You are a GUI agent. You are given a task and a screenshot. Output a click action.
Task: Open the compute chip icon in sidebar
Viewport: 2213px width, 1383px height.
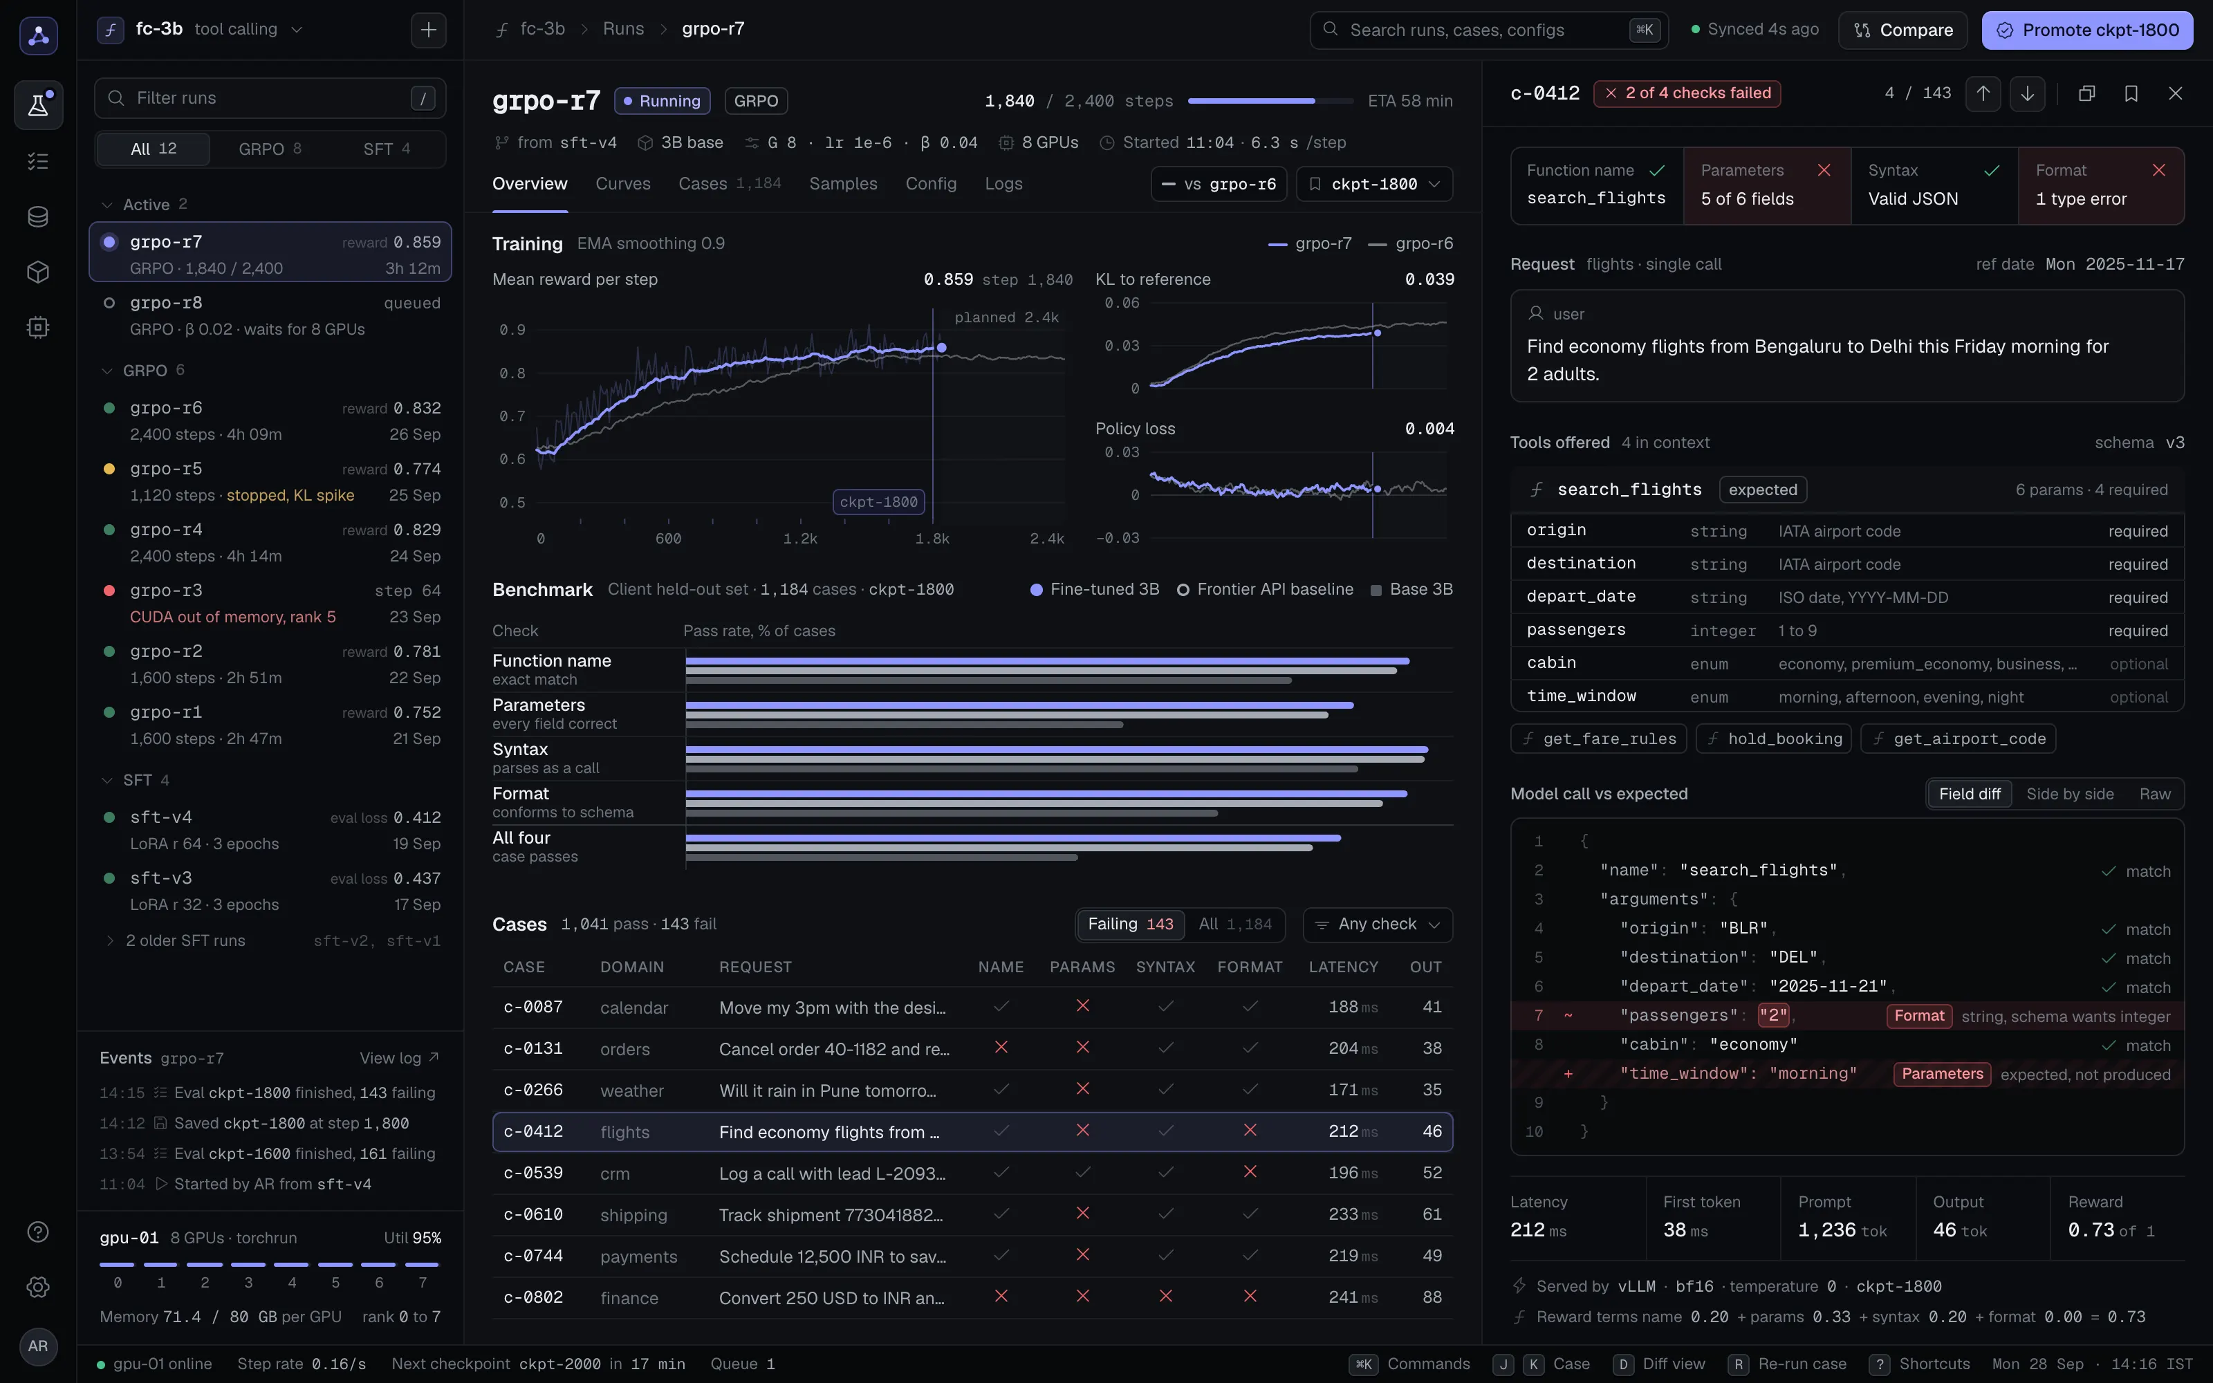[x=39, y=328]
